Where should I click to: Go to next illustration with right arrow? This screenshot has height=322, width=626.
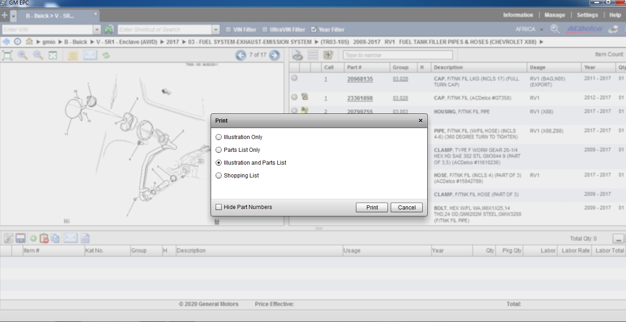coord(274,55)
